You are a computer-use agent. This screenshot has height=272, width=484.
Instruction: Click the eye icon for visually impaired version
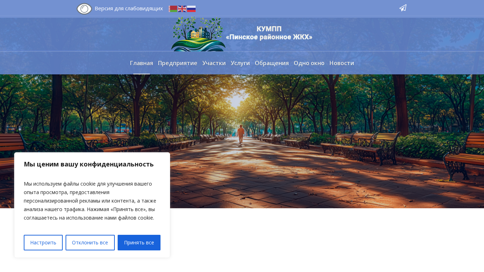[84, 9]
